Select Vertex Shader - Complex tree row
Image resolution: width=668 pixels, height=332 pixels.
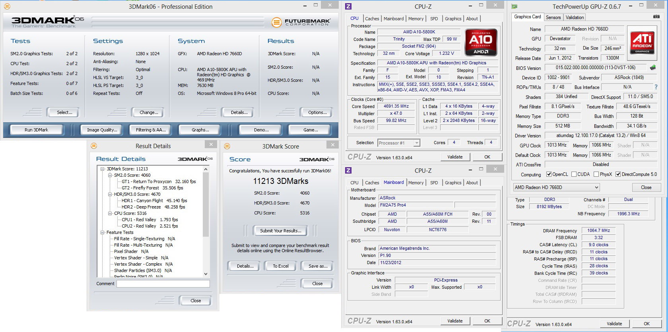(x=144, y=264)
